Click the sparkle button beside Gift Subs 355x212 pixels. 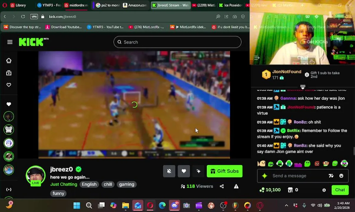[x=198, y=171]
